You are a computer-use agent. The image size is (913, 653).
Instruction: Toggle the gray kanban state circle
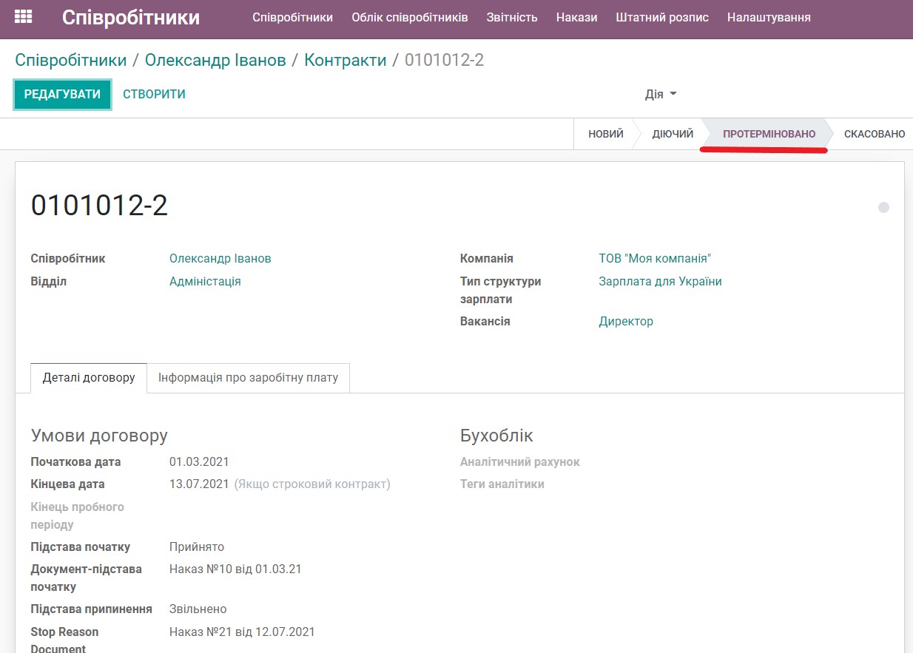point(883,208)
